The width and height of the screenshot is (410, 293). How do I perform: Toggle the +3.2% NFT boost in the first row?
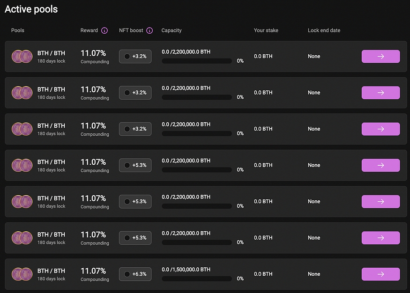click(135, 56)
